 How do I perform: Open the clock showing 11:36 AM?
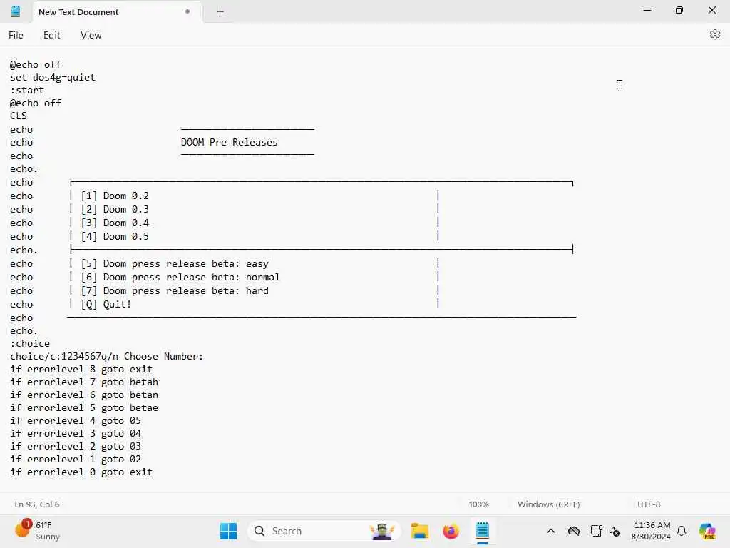[651, 531]
